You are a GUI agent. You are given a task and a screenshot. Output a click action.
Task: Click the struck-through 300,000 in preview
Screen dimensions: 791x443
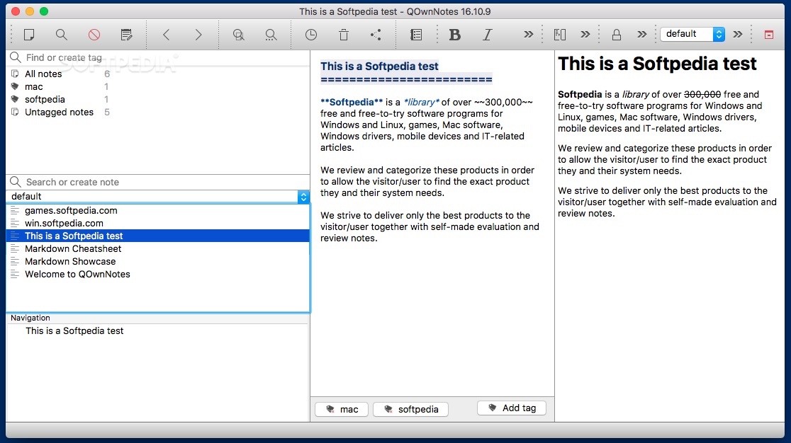702,94
